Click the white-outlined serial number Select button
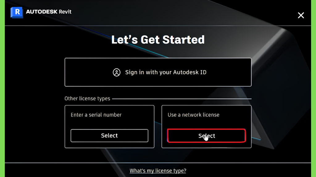This screenshot has height=177, width=316. click(x=110, y=136)
